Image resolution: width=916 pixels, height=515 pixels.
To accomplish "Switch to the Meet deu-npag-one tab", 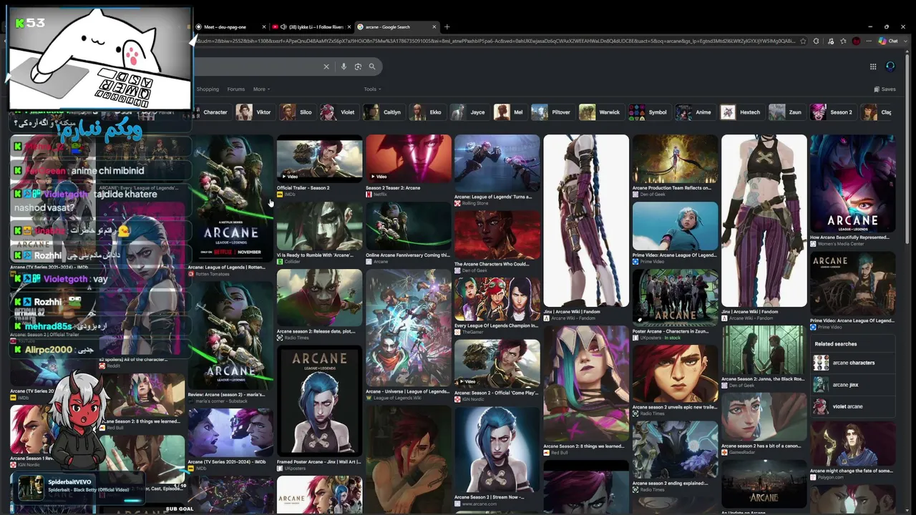I will [x=230, y=27].
